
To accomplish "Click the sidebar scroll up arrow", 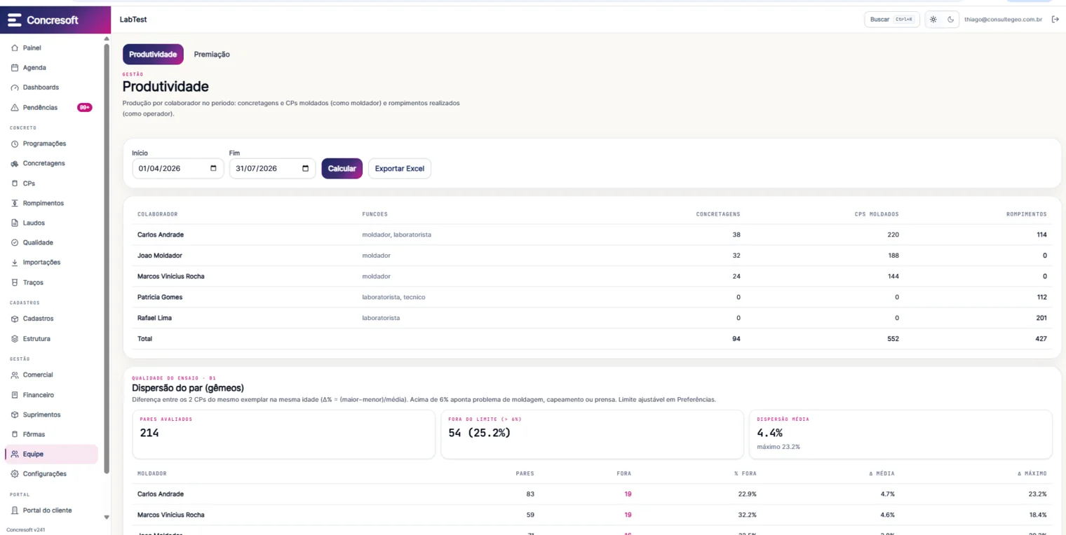I will tap(107, 39).
